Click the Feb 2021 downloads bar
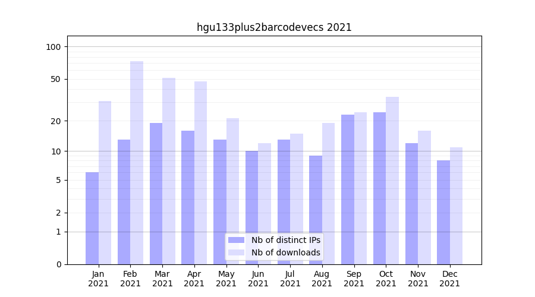Image resolution: width=535 pixels, height=297 pixels. pyautogui.click(x=137, y=162)
